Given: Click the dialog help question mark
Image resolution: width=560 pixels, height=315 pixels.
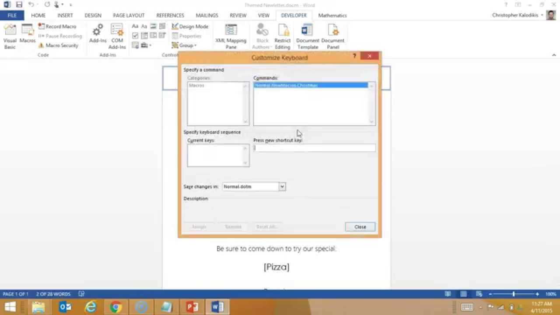Looking at the screenshot, I should pyautogui.click(x=354, y=56).
